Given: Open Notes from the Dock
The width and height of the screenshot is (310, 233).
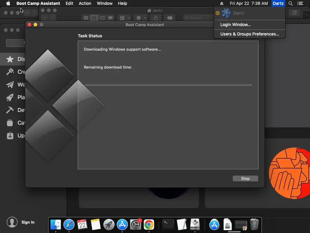Looking at the screenshot, I should coord(96,225).
